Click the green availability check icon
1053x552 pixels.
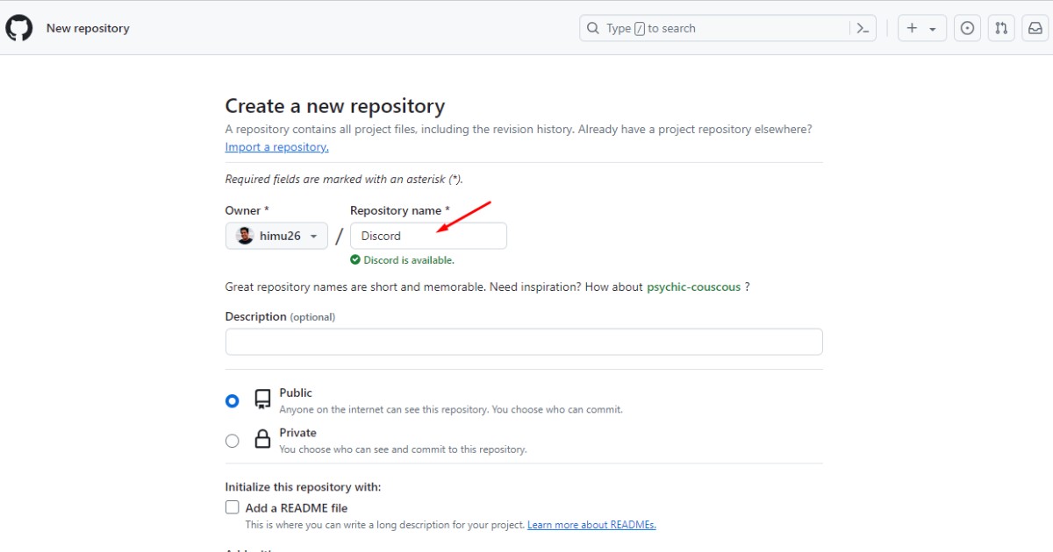(355, 260)
